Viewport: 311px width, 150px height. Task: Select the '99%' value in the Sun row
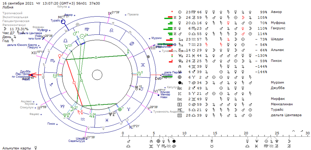coord(263,12)
